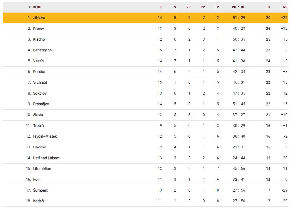Click the Z games-played header
Viewport: 291px width, 209px height.
pyautogui.click(x=161, y=7)
